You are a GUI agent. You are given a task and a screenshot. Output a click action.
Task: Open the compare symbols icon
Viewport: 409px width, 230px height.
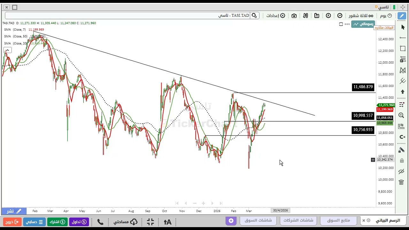pos(305,16)
